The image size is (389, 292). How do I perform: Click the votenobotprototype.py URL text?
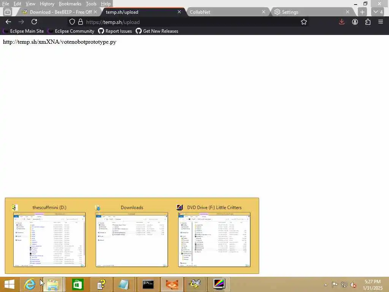tap(60, 42)
